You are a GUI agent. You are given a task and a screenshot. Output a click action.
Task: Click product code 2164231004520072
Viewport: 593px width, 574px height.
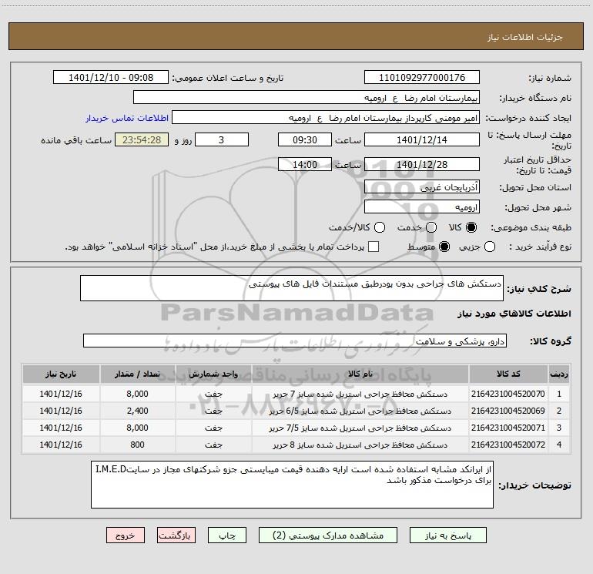tap(508, 445)
